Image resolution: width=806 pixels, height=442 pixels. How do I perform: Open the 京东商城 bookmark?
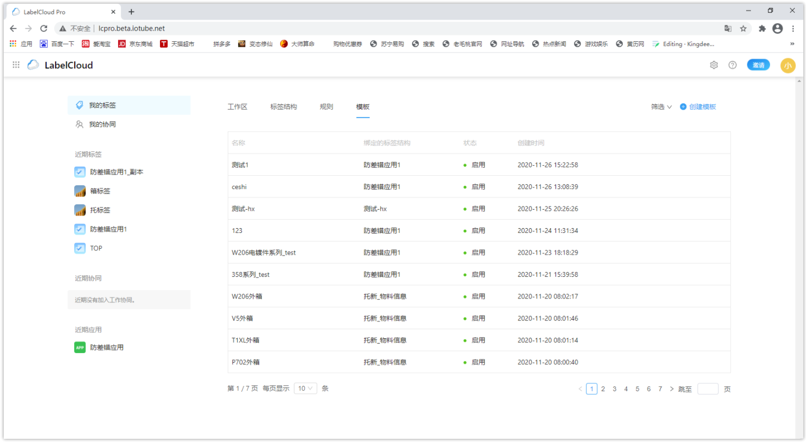(x=135, y=44)
